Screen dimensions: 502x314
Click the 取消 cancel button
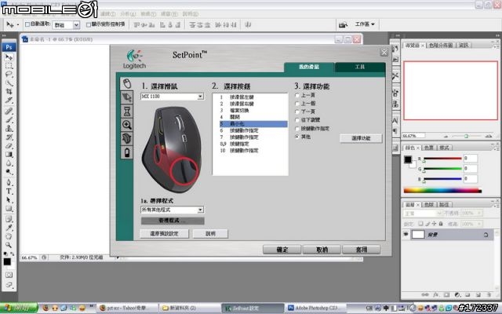pyautogui.click(x=322, y=250)
